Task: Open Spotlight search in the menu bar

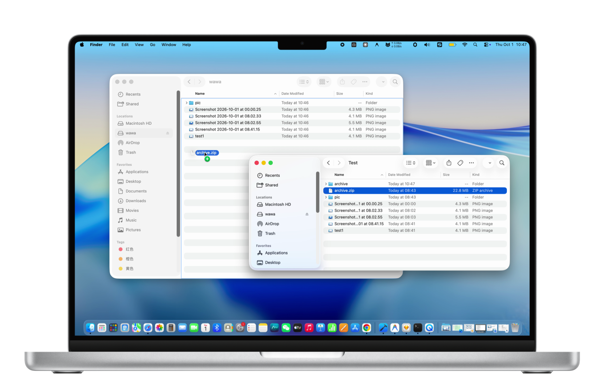Action: (x=475, y=45)
